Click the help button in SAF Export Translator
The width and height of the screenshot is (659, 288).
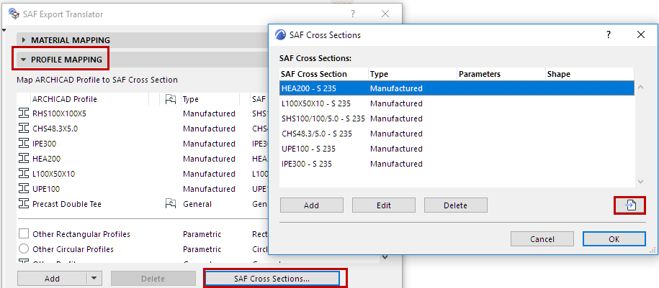(x=353, y=14)
